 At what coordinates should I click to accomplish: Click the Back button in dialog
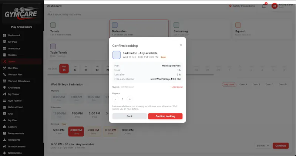129,116
